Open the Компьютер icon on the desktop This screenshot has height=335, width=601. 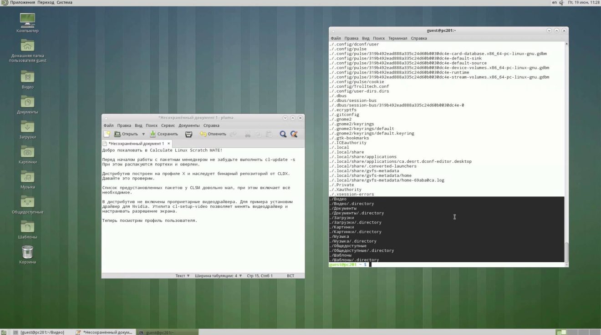click(27, 19)
